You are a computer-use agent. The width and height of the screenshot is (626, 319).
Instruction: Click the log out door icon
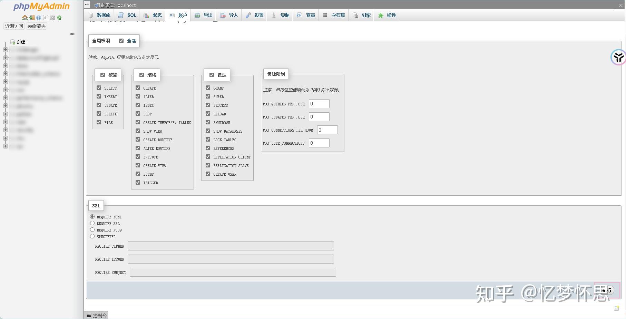coord(32,18)
